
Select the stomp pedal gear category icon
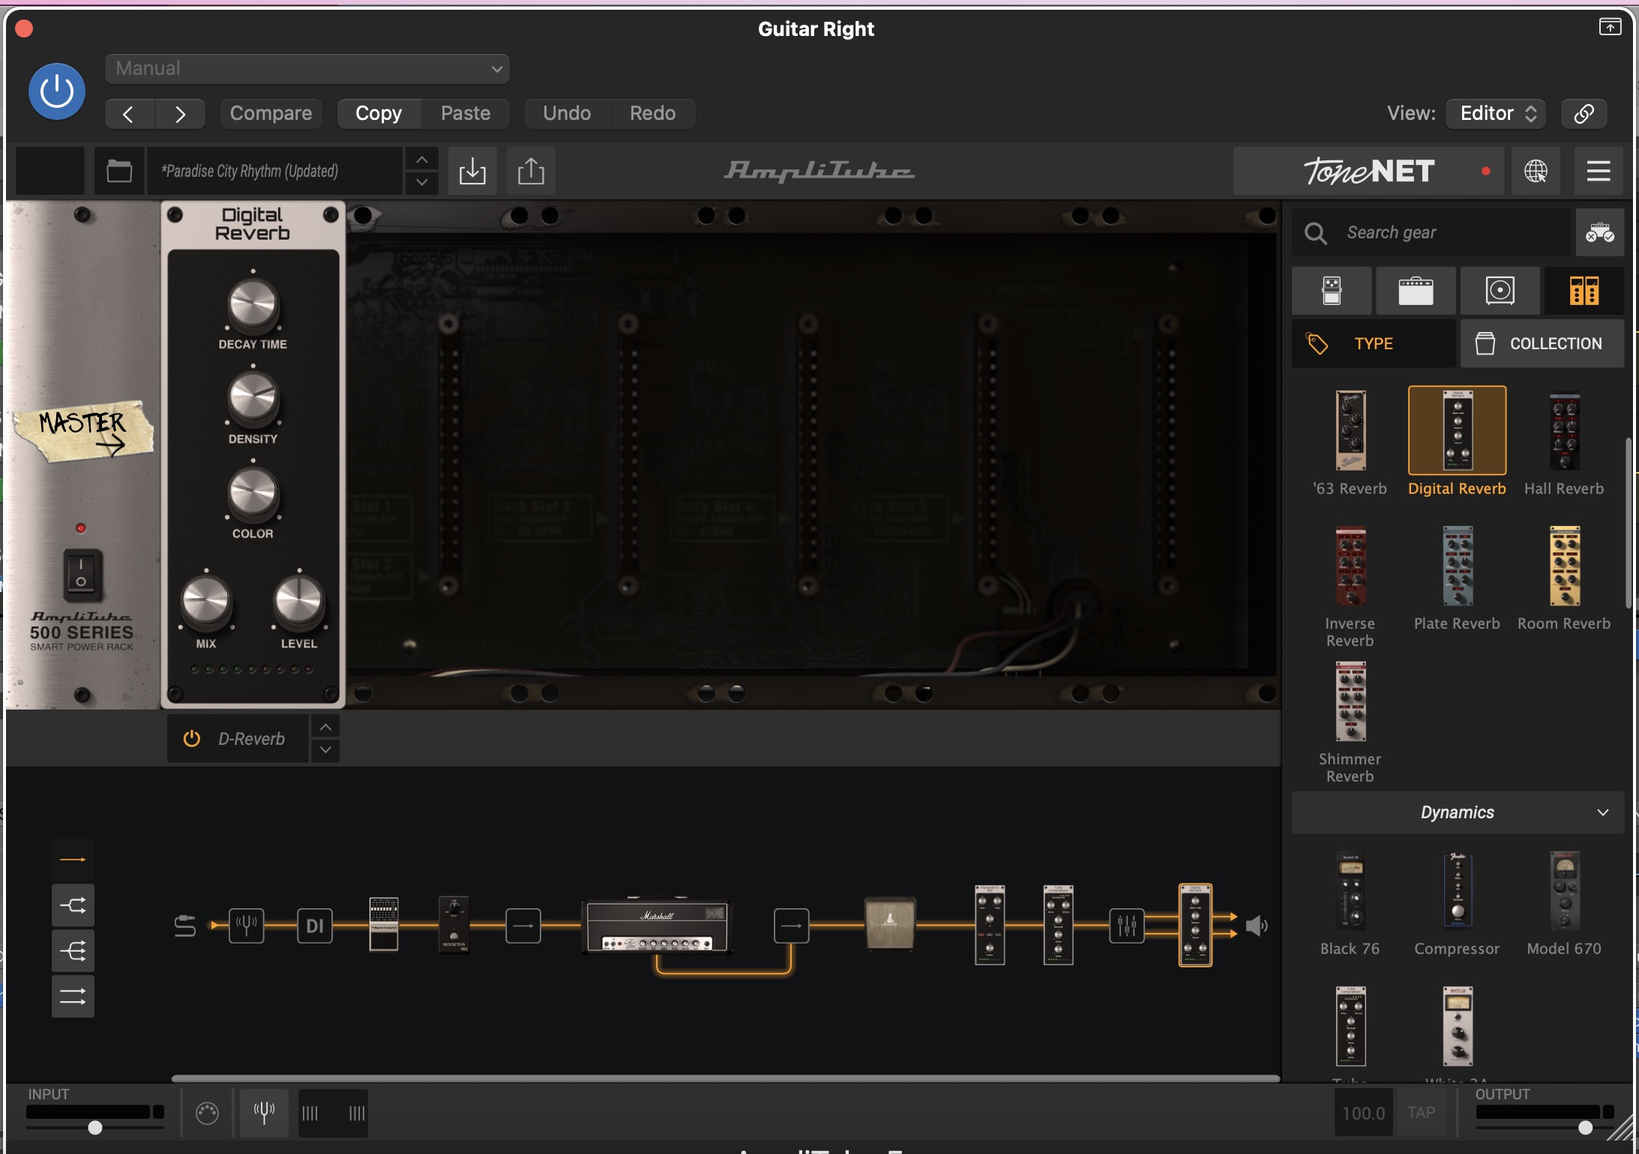pos(1332,291)
